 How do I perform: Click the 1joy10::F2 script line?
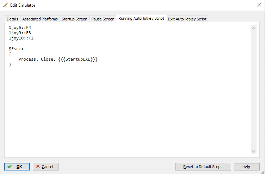click(x=21, y=38)
